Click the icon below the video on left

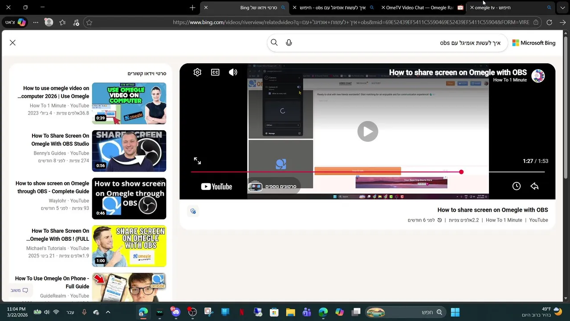click(193, 211)
